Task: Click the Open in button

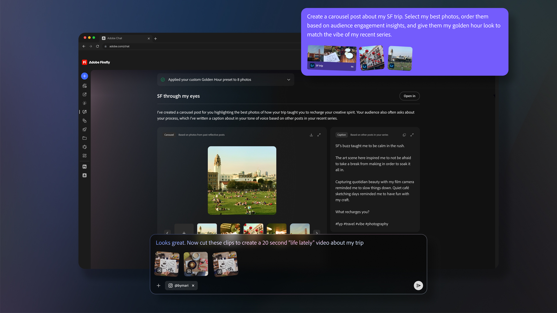Action: coord(409,96)
